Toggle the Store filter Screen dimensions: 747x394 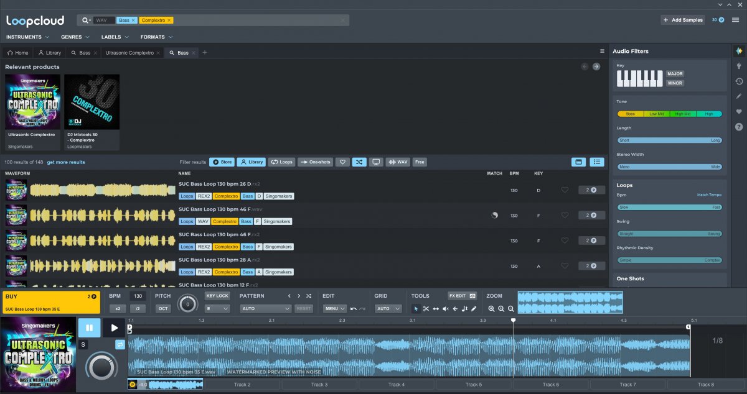click(x=222, y=162)
